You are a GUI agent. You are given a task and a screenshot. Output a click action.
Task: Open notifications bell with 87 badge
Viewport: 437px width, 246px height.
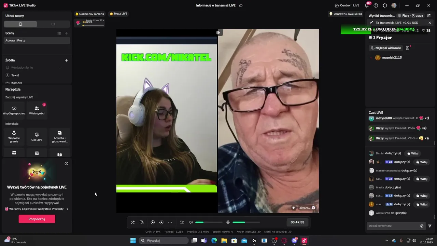367,5
